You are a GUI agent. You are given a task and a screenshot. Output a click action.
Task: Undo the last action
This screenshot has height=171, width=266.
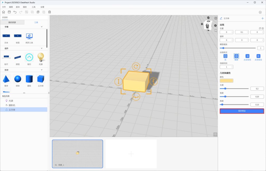(x=15, y=12)
